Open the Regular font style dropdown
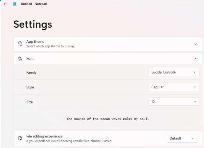The width and height of the screenshot is (204, 148). [x=174, y=87]
